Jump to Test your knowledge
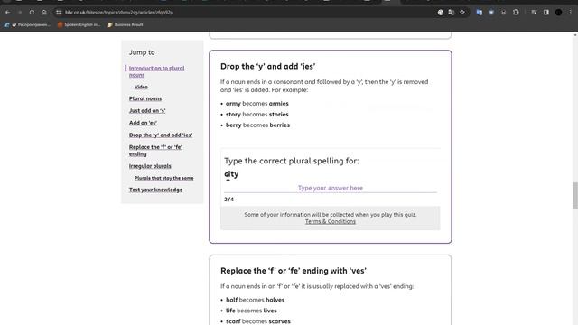Image resolution: width=578 pixels, height=325 pixels. (155, 190)
